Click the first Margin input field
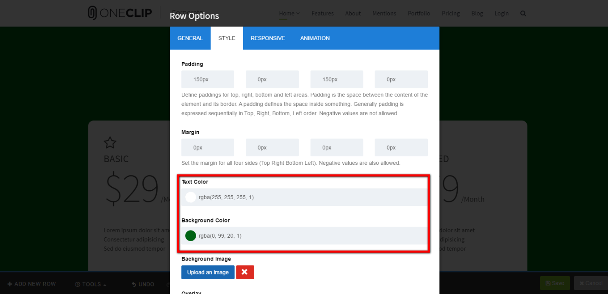The width and height of the screenshot is (608, 294). pos(208,148)
